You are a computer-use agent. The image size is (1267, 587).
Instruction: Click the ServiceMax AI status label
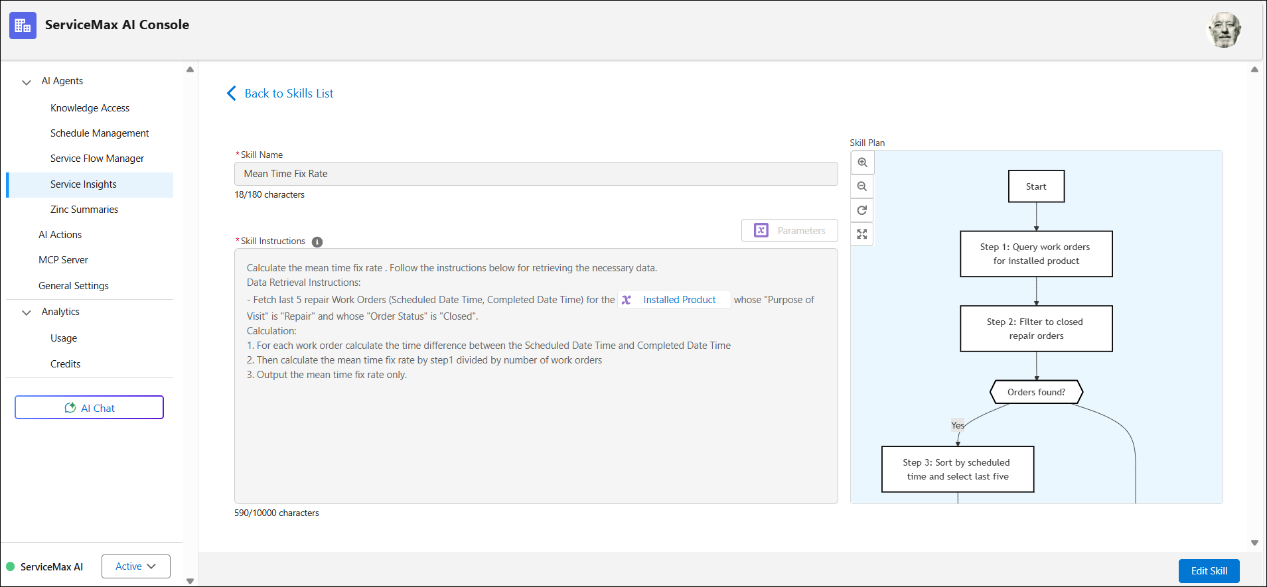(52, 567)
